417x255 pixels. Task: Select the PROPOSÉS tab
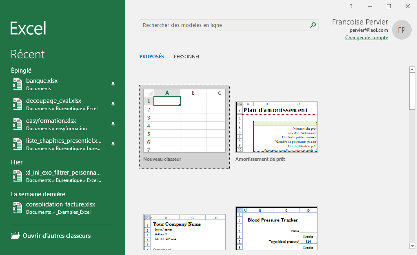151,57
